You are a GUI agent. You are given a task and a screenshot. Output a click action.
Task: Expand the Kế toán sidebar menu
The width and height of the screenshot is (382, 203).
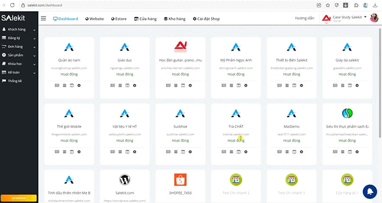[19, 72]
